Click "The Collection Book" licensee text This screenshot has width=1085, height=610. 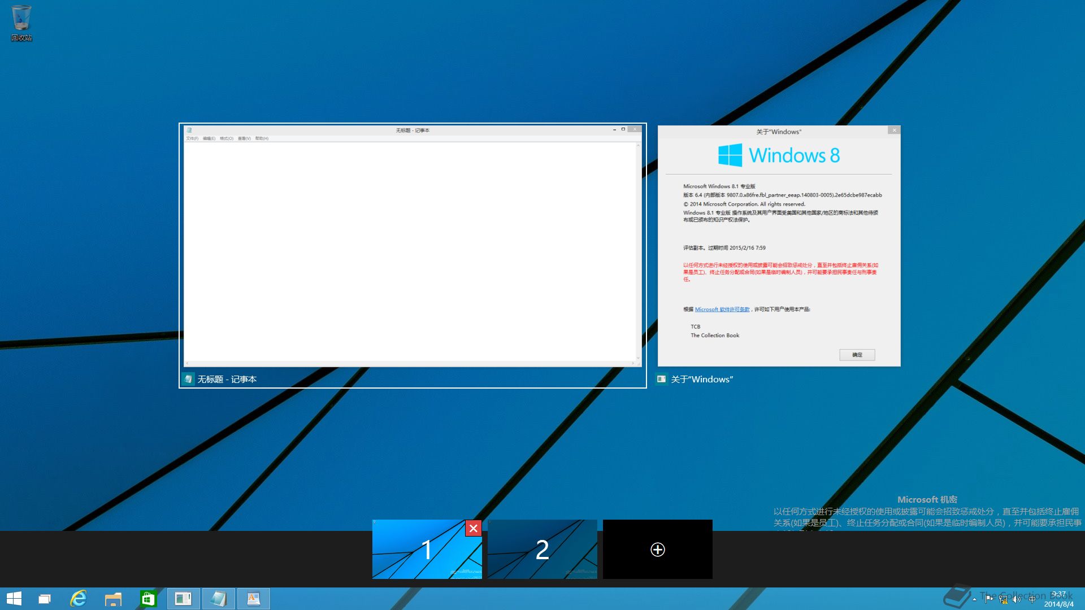(715, 335)
